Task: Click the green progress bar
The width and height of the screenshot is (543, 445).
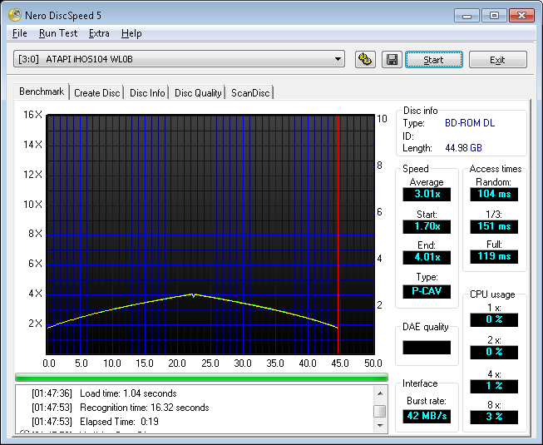Action: click(x=201, y=377)
